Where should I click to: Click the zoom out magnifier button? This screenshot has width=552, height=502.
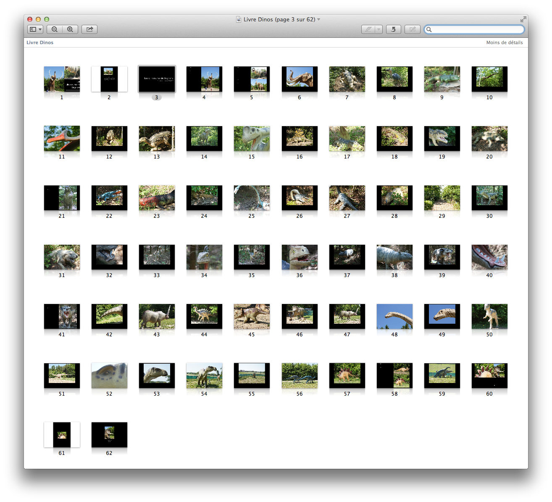tap(55, 29)
